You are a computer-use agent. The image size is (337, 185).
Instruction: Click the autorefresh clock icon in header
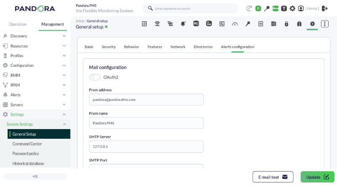tap(249, 8)
